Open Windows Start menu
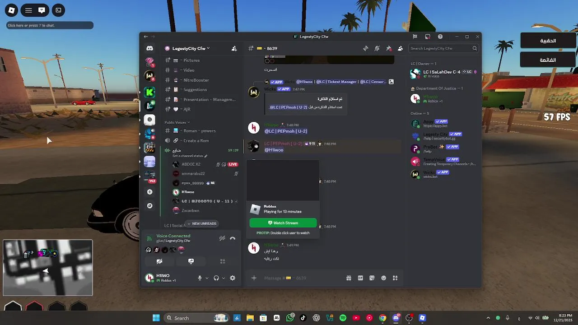The width and height of the screenshot is (578, 325). pos(156,318)
